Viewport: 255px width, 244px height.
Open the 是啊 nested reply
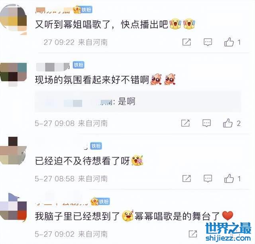click(x=138, y=102)
